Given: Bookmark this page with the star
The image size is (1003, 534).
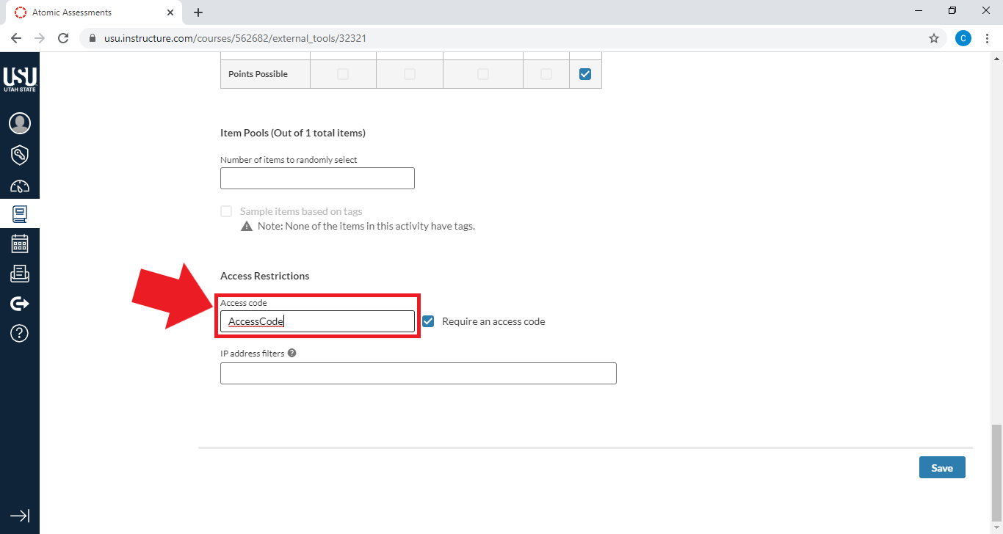Looking at the screenshot, I should coord(933,38).
